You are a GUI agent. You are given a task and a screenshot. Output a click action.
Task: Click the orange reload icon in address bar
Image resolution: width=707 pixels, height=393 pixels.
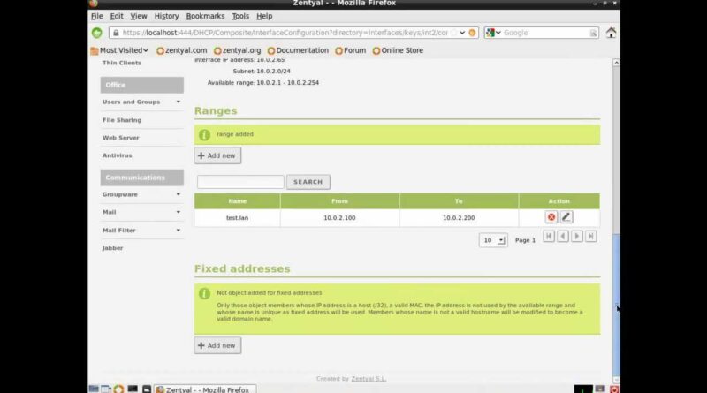[472, 33]
